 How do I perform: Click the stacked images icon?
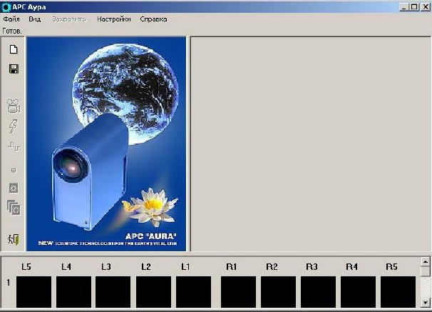(13, 207)
